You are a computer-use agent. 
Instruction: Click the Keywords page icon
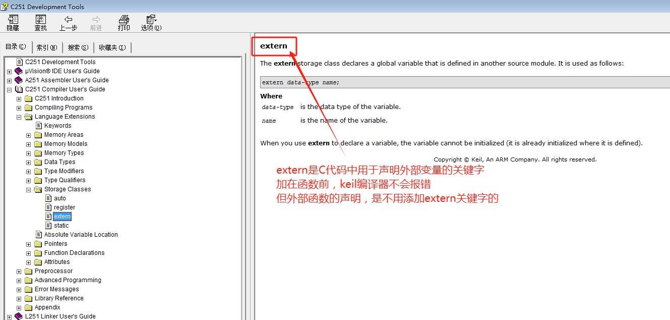39,126
